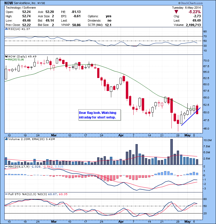The height and width of the screenshot is (224, 216).
Task: Click the NOW (Daily) 49.49 chart label
Action: (22, 56)
